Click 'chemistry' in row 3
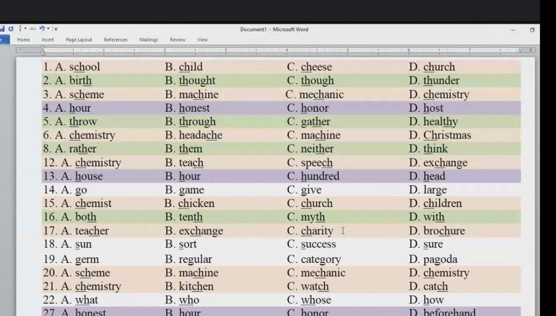Image resolution: width=556 pixels, height=316 pixels. pyautogui.click(x=446, y=94)
